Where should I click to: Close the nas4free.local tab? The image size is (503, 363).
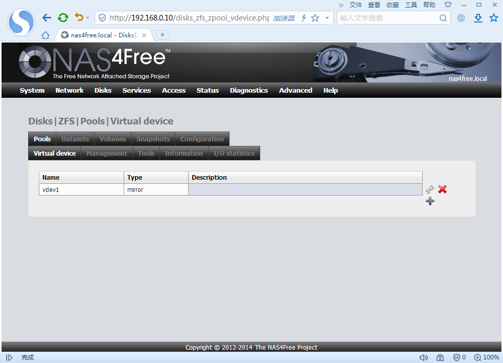(x=144, y=35)
